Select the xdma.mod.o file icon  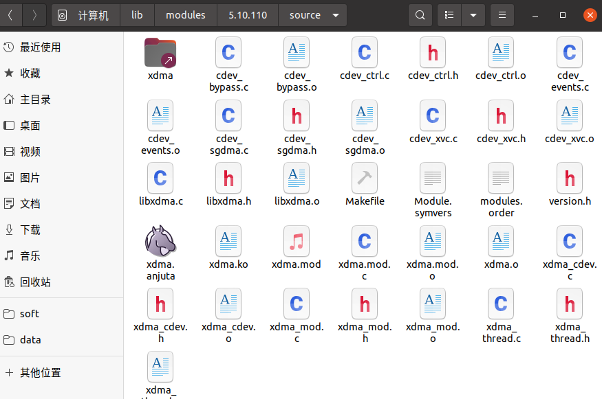tap(433, 241)
